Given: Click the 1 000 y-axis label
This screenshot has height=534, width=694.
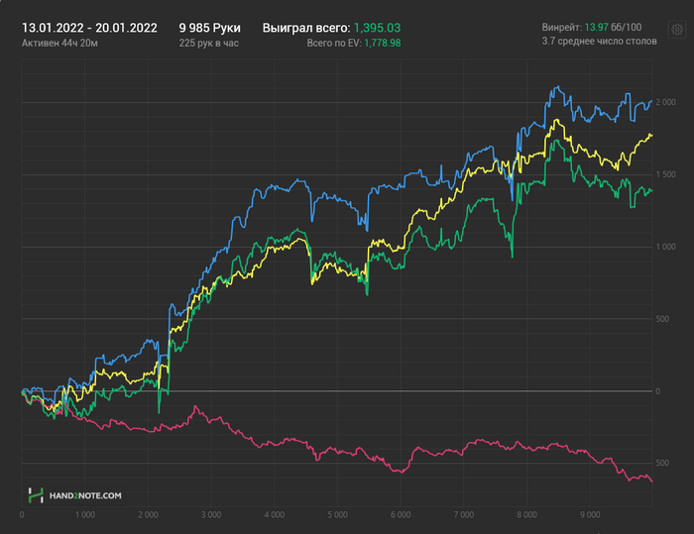Looking at the screenshot, I should [665, 247].
